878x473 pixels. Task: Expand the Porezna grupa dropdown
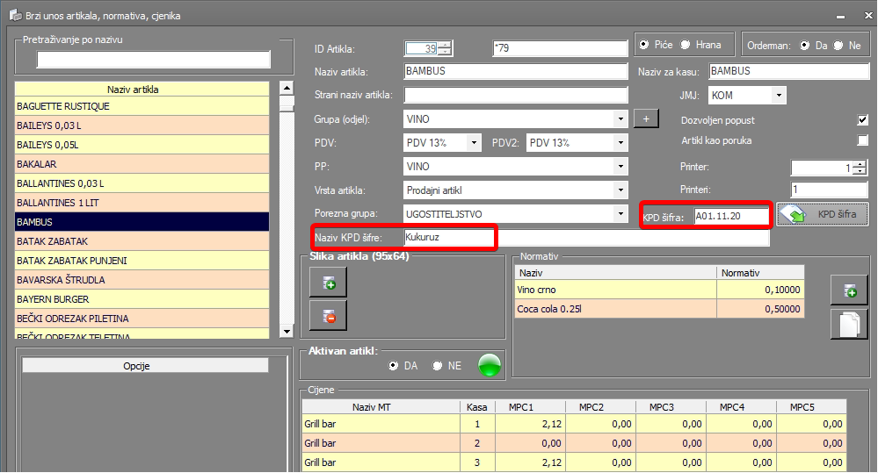(621, 213)
